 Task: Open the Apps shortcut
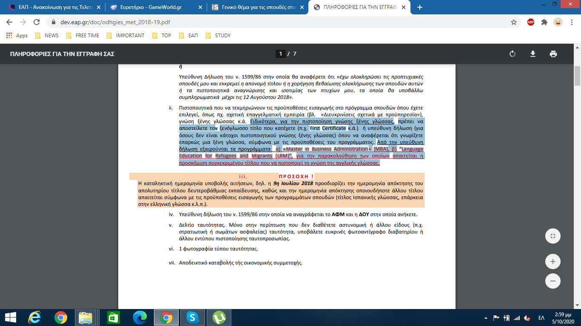[x=17, y=36]
